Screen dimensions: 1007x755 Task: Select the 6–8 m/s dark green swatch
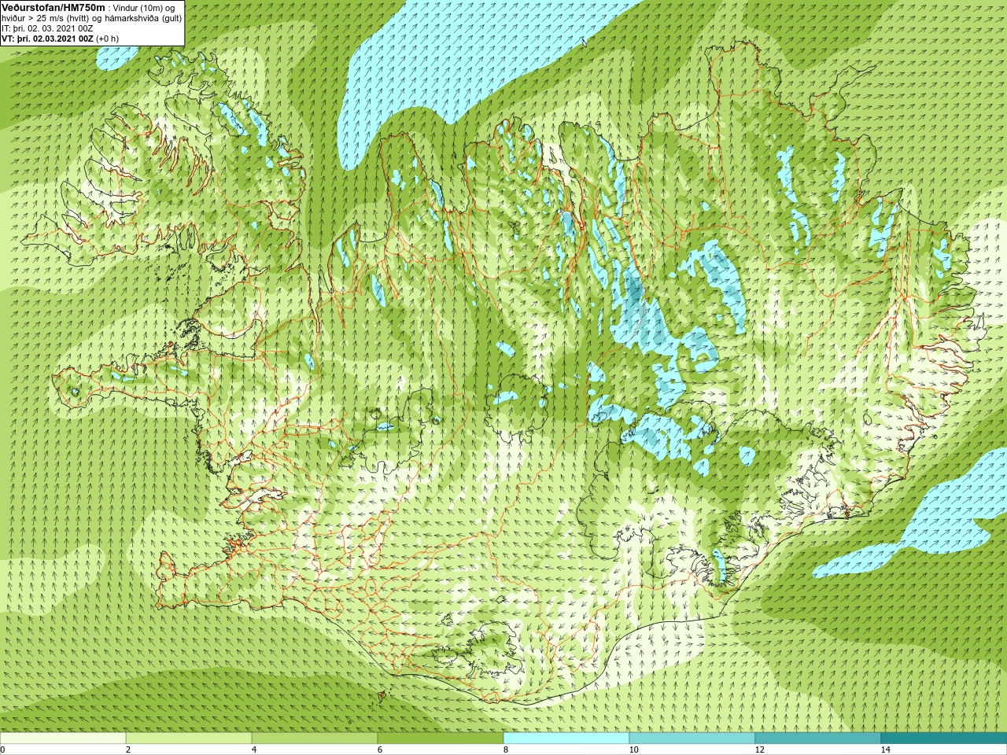tap(441, 738)
